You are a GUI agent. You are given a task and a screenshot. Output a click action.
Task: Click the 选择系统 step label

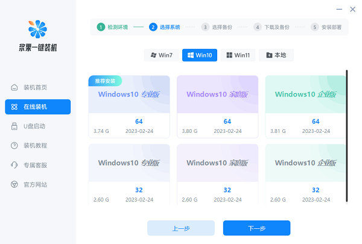(x=170, y=27)
